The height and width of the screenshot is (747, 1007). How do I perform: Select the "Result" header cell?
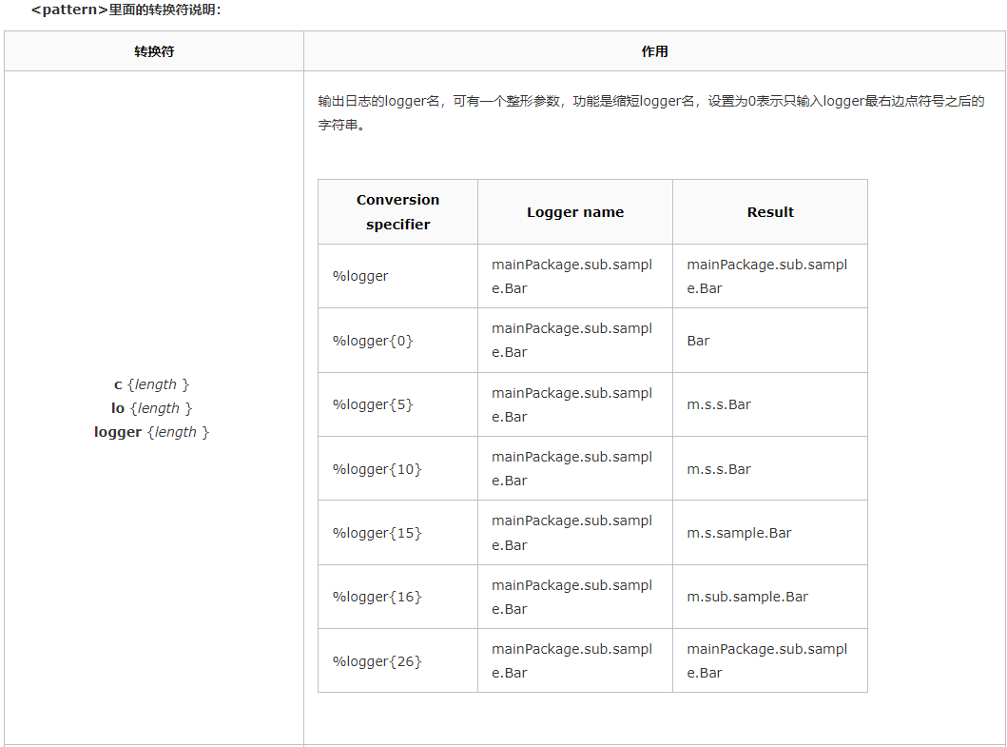coord(770,212)
